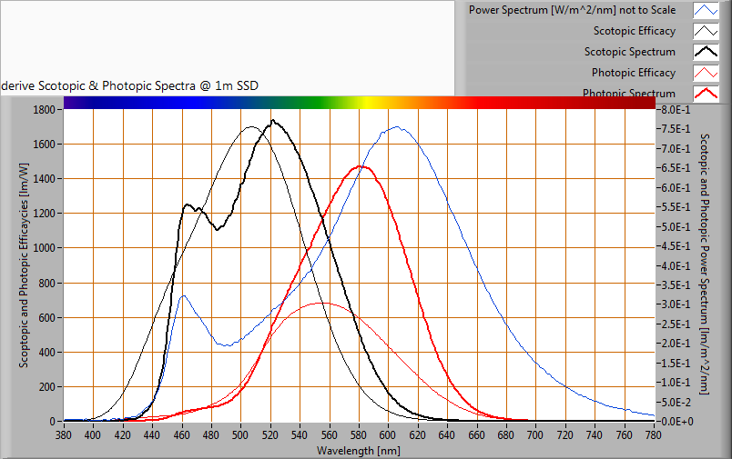Screen dimensions: 732x459
Task: Select the Power Spectrum legend label text
Action: (x=572, y=11)
